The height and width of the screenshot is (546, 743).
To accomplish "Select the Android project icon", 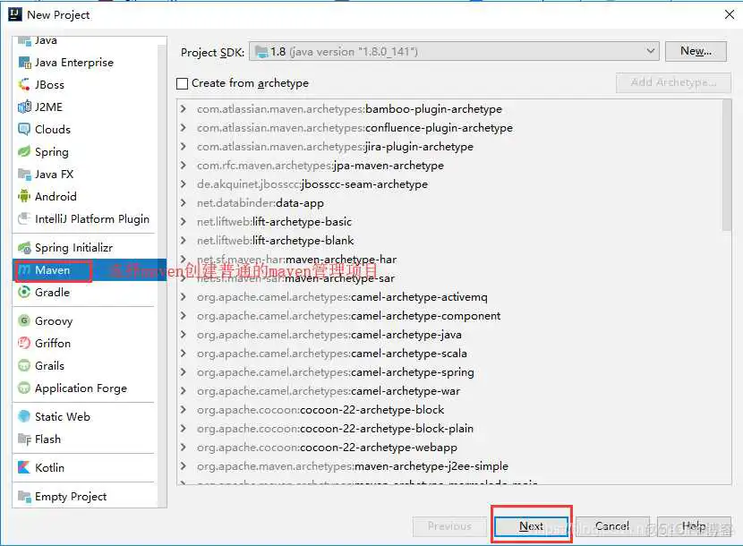I will (25, 197).
